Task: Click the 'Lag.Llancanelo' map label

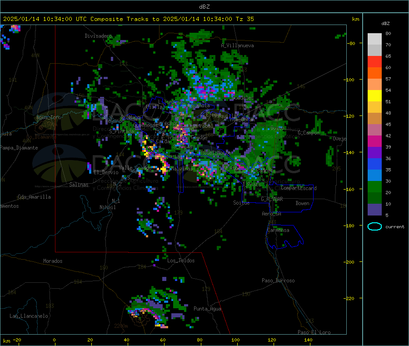Action: (x=29, y=316)
